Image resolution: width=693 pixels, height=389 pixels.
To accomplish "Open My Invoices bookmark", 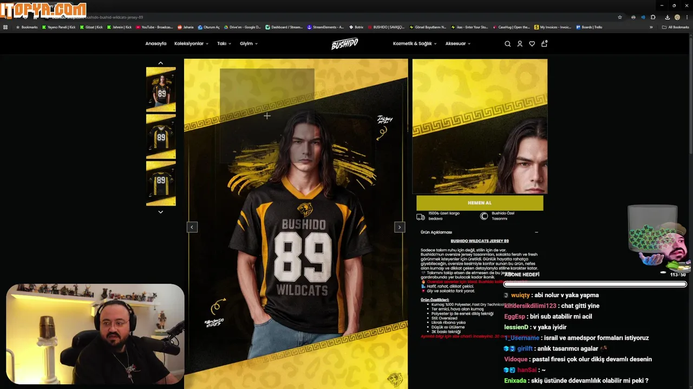I will [x=553, y=27].
